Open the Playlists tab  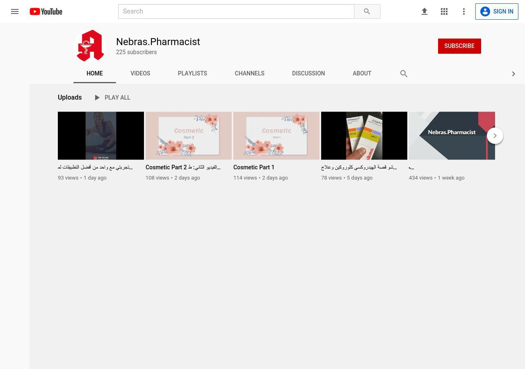(192, 73)
